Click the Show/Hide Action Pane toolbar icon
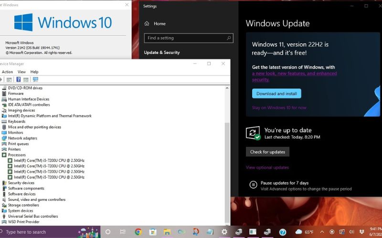Image resolution: width=382 pixels, height=238 pixels. [26, 79]
